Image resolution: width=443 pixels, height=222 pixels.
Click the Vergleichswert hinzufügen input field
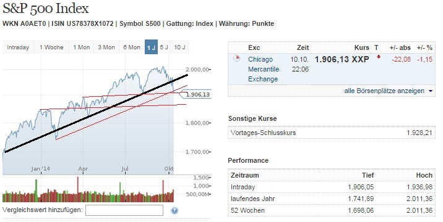coord(124,210)
